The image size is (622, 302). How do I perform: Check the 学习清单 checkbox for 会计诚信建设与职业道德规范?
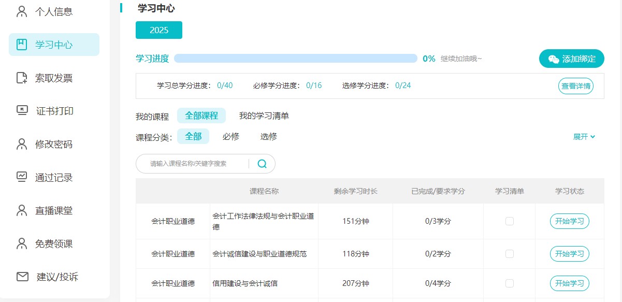509,253
